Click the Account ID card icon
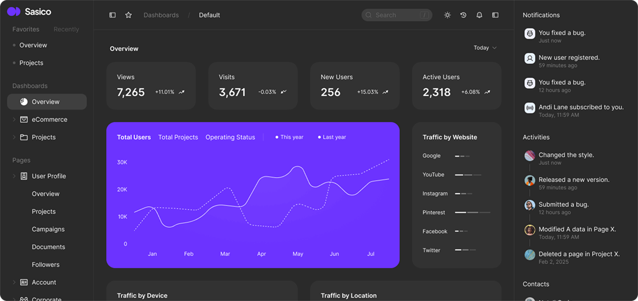Viewport: 638px width, 301px height. click(24, 282)
